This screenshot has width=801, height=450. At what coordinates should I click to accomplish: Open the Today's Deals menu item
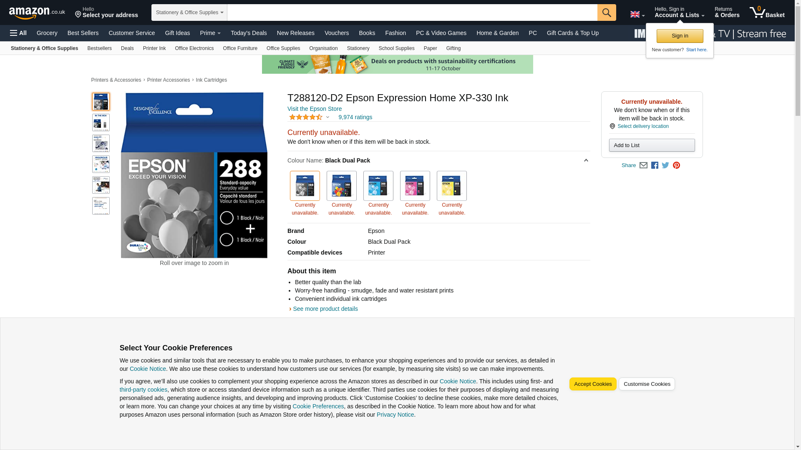pos(248,33)
